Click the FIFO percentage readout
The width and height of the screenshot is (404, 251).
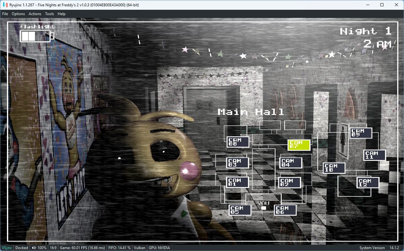point(119,248)
